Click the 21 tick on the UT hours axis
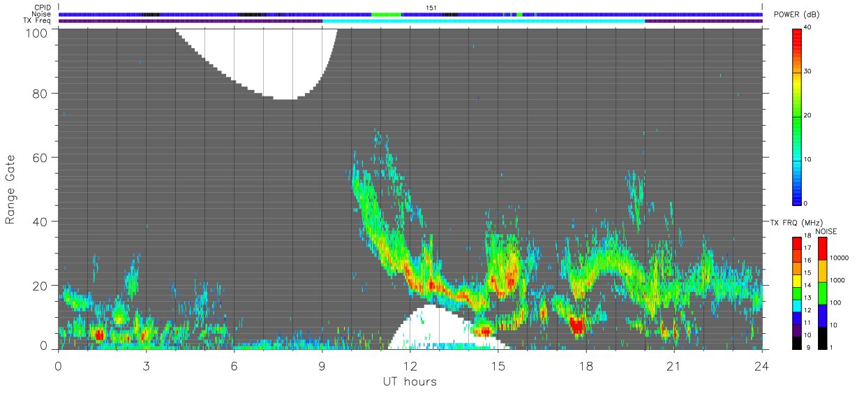This screenshot has width=857, height=396. (x=673, y=366)
